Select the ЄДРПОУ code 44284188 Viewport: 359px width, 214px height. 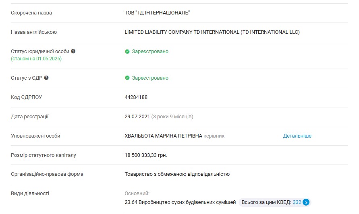pos(136,97)
